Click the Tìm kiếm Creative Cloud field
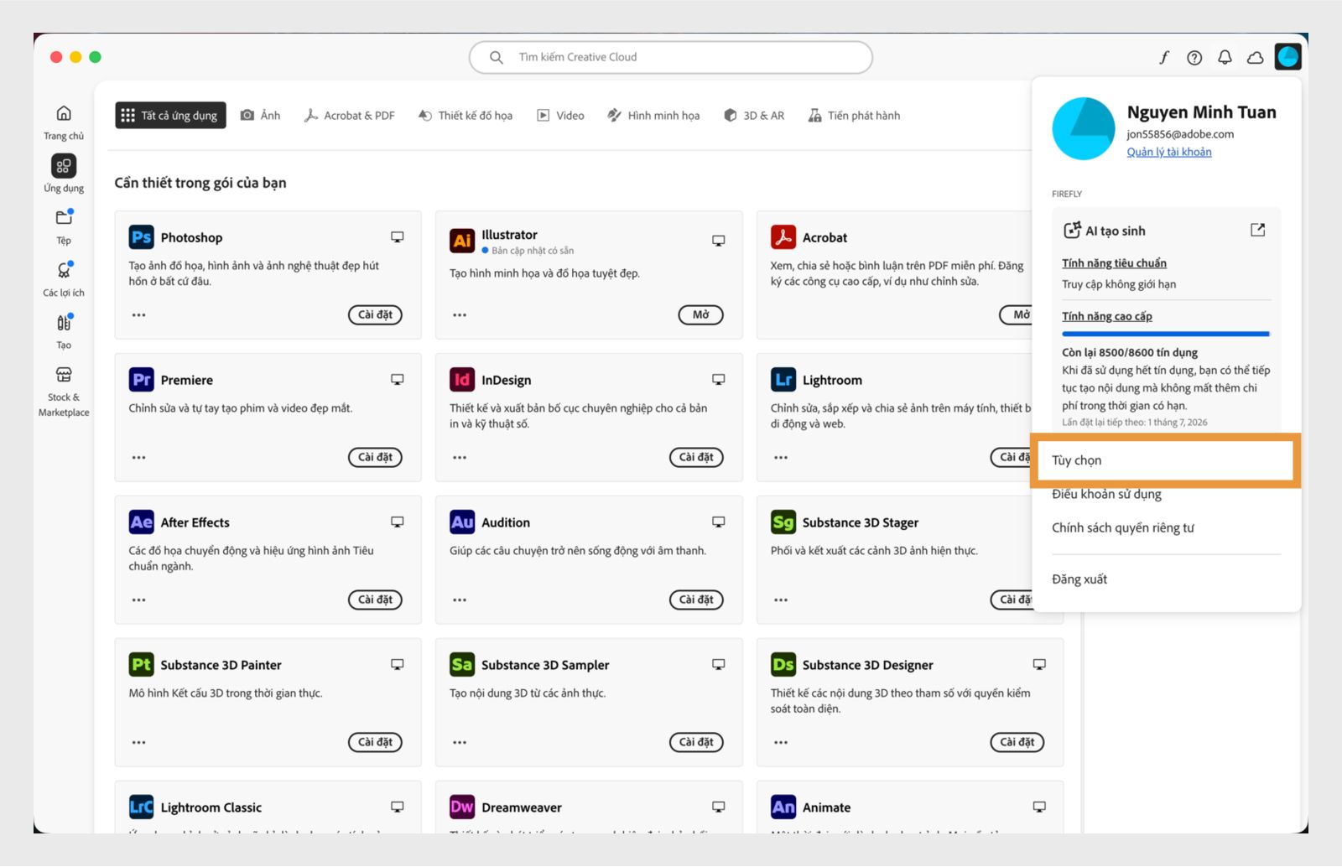This screenshot has height=867, width=1342. click(x=671, y=57)
